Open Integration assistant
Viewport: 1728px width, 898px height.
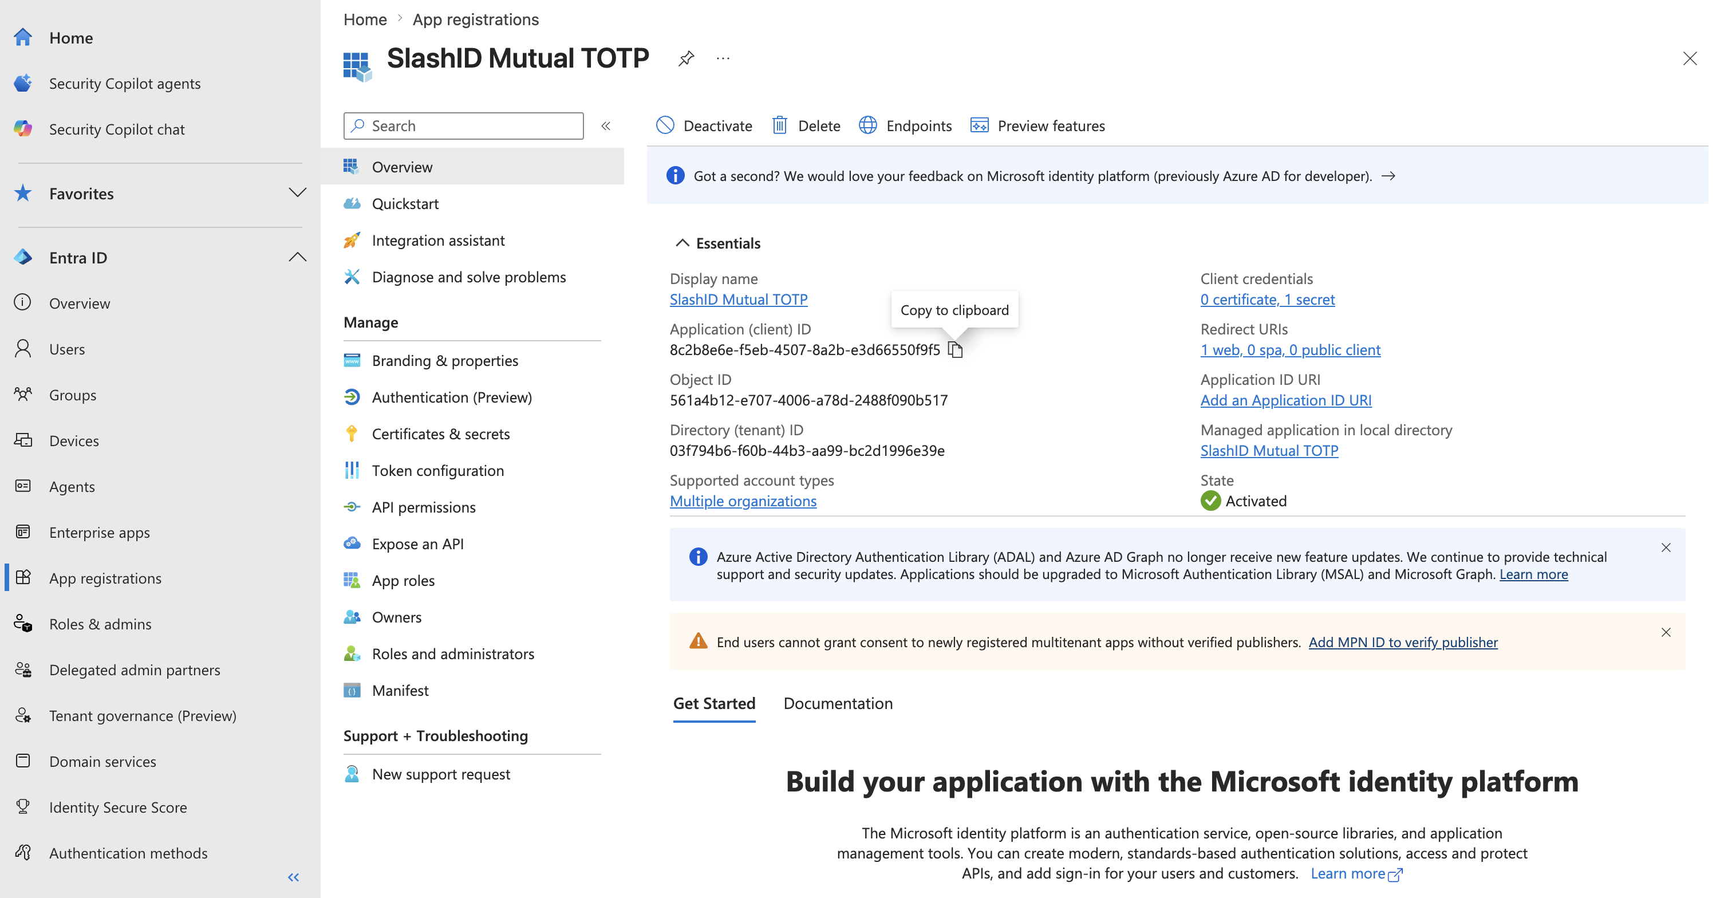coord(438,241)
